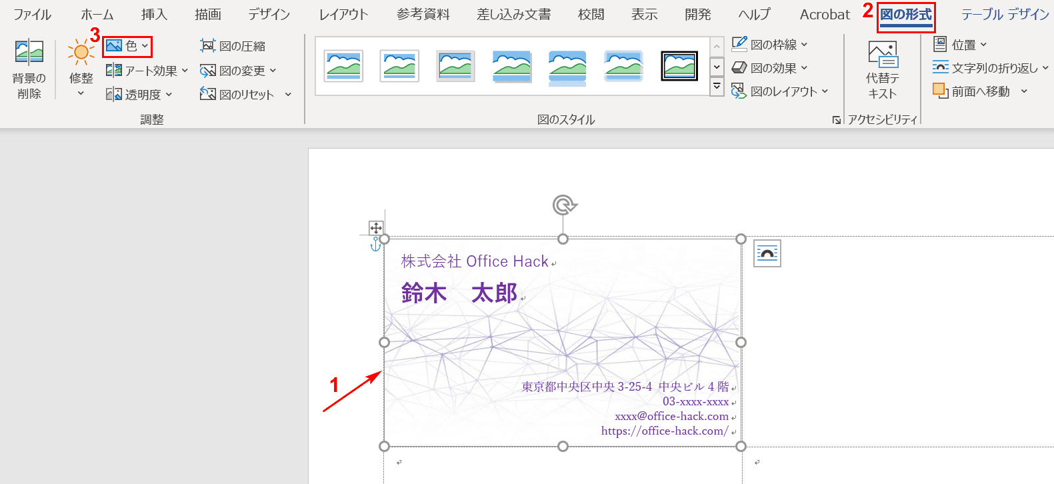Open the 図の効果 (Picture Effects) menu
1054x484 pixels.
pos(770,68)
